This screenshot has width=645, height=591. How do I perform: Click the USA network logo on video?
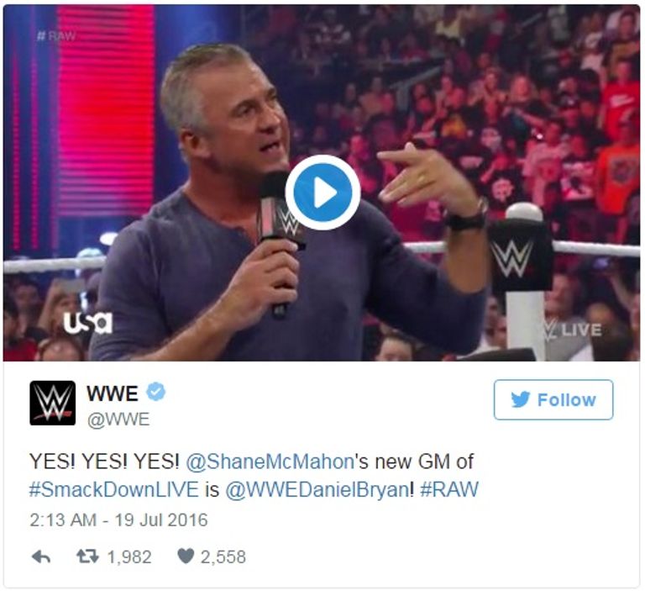tap(87, 322)
